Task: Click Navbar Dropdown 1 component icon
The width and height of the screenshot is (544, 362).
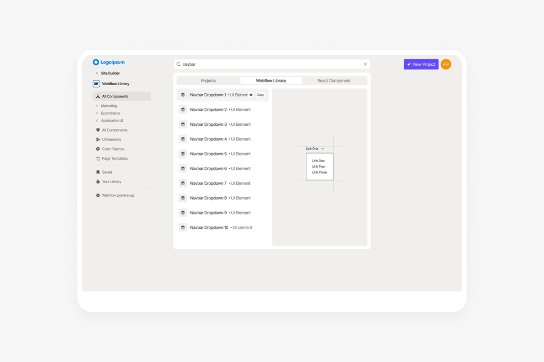Action: tap(183, 95)
